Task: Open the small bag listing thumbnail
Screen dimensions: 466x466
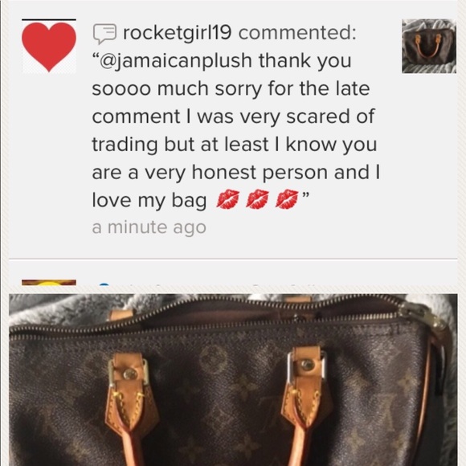Action: click(429, 46)
